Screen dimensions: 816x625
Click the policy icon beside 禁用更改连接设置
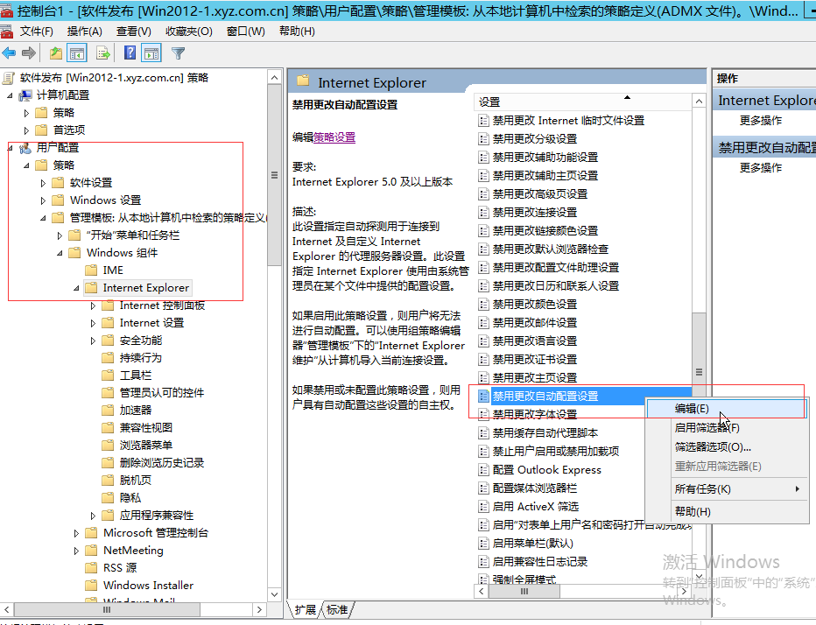pyautogui.click(x=483, y=213)
